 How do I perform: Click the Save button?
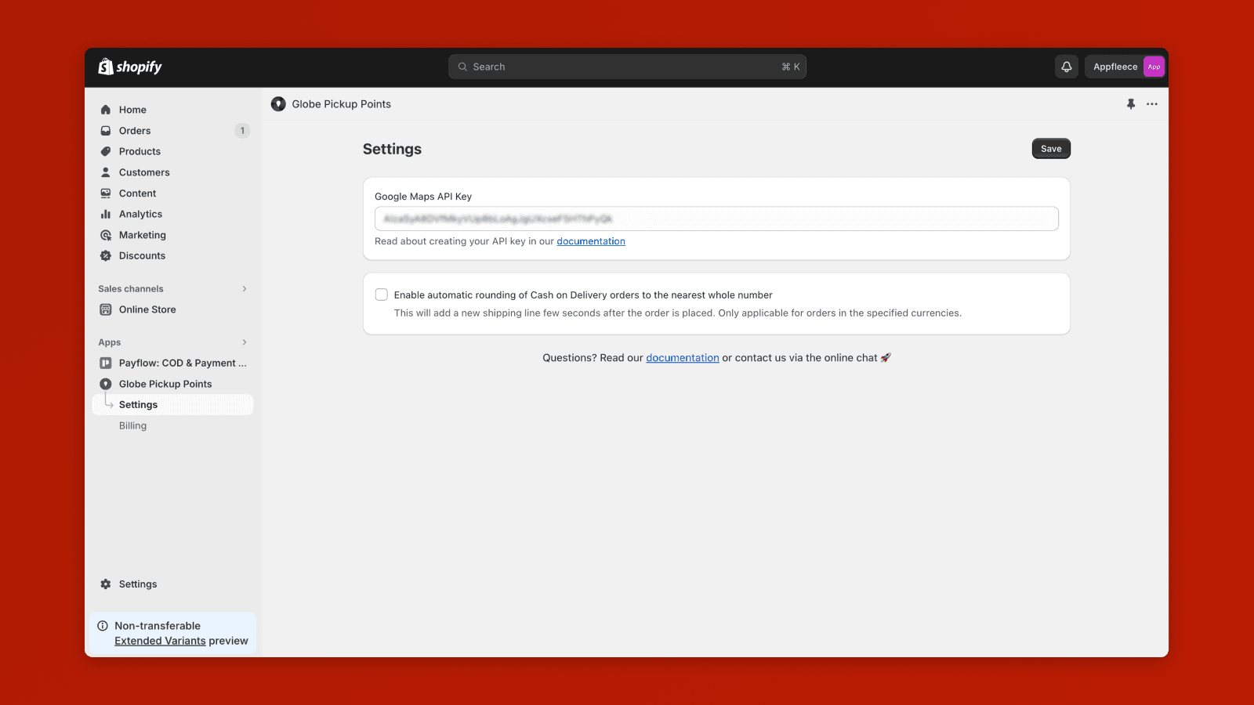(x=1051, y=149)
